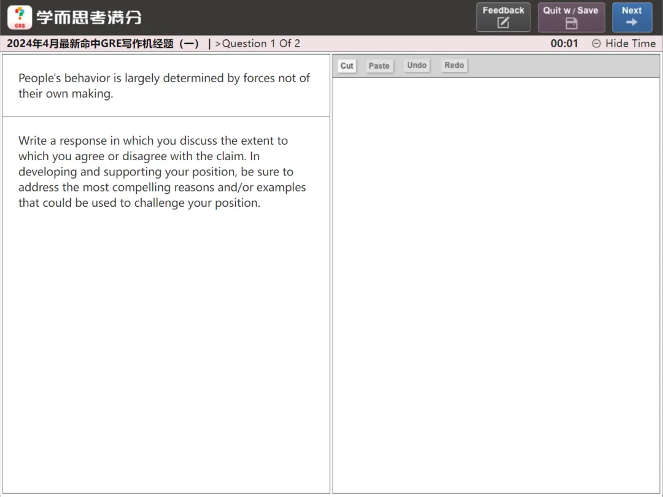663x497 pixels.
Task: Click the "People's behavior" prompt statement
Action: 164,86
